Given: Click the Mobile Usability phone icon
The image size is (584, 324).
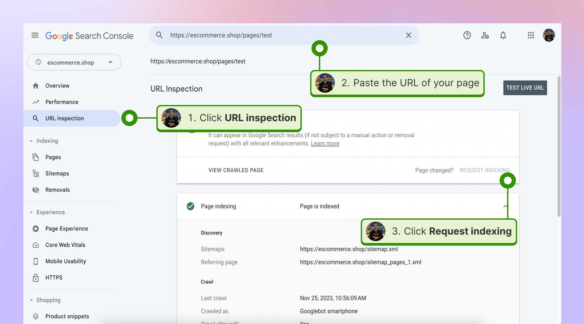Looking at the screenshot, I should coord(36,261).
